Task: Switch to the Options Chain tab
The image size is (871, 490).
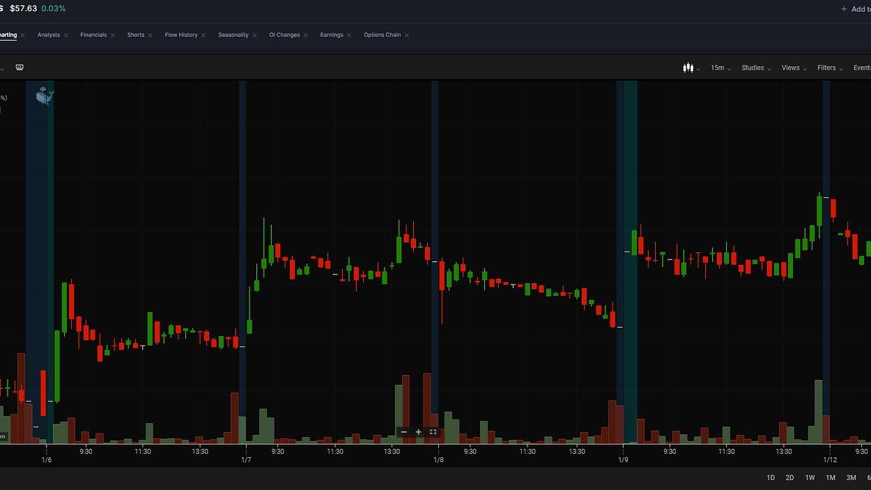Action: pyautogui.click(x=381, y=34)
